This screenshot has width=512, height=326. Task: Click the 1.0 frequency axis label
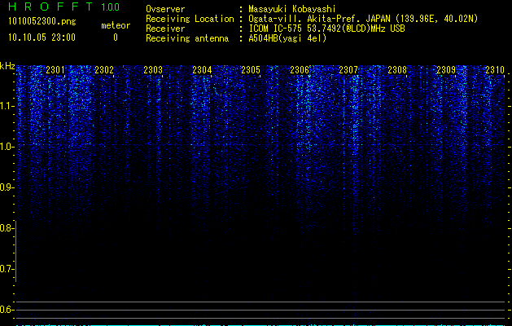point(7,147)
